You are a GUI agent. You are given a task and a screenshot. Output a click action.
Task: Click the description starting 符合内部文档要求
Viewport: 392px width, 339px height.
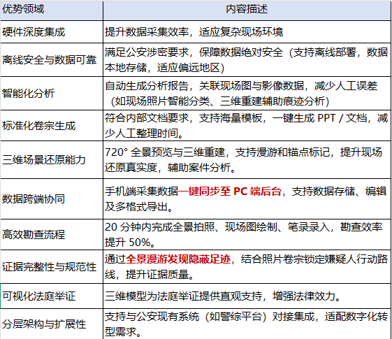pos(247,125)
